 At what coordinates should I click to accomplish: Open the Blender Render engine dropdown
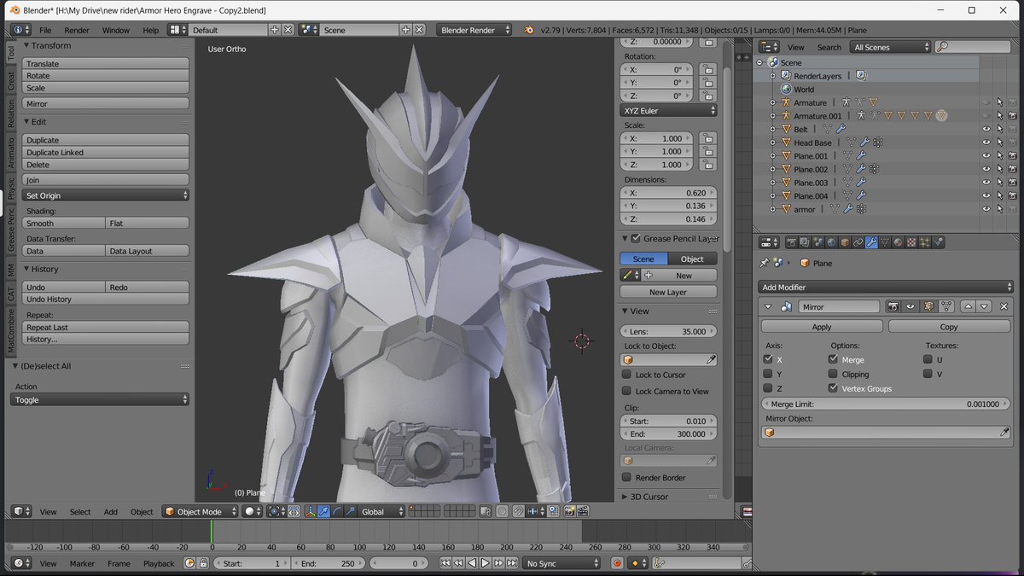point(474,30)
